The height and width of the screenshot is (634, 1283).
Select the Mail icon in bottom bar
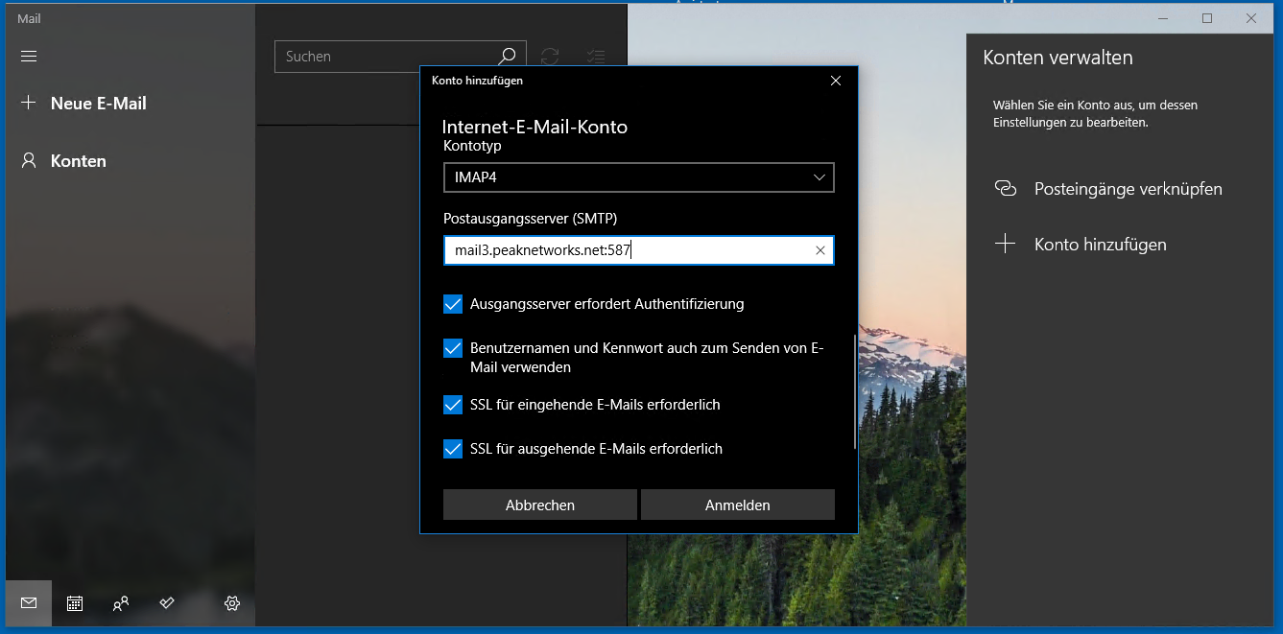tap(28, 603)
